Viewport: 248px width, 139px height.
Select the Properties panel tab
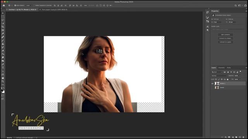[x=215, y=11]
